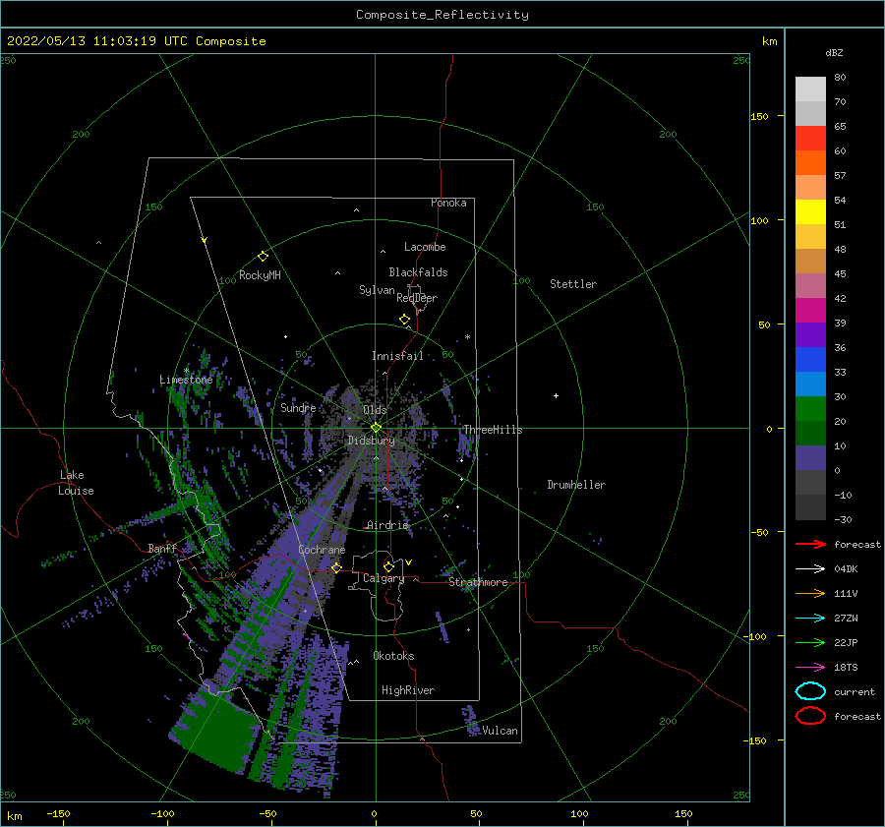Click the Sundre label

(x=298, y=407)
